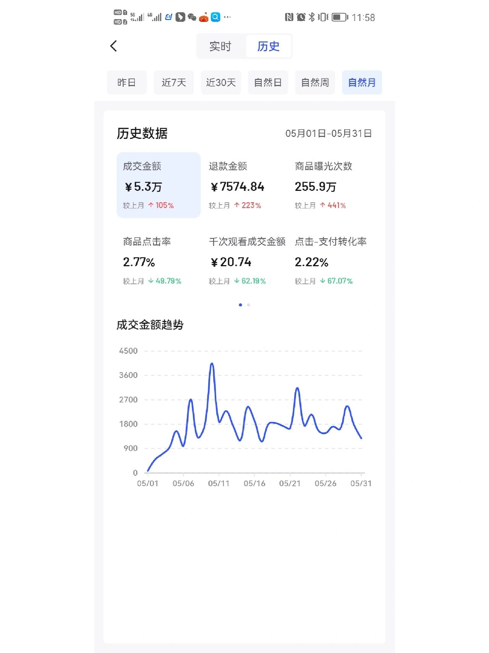The width and height of the screenshot is (489, 653).
Task: Choose the 近7天 date filter
Action: pos(174,82)
